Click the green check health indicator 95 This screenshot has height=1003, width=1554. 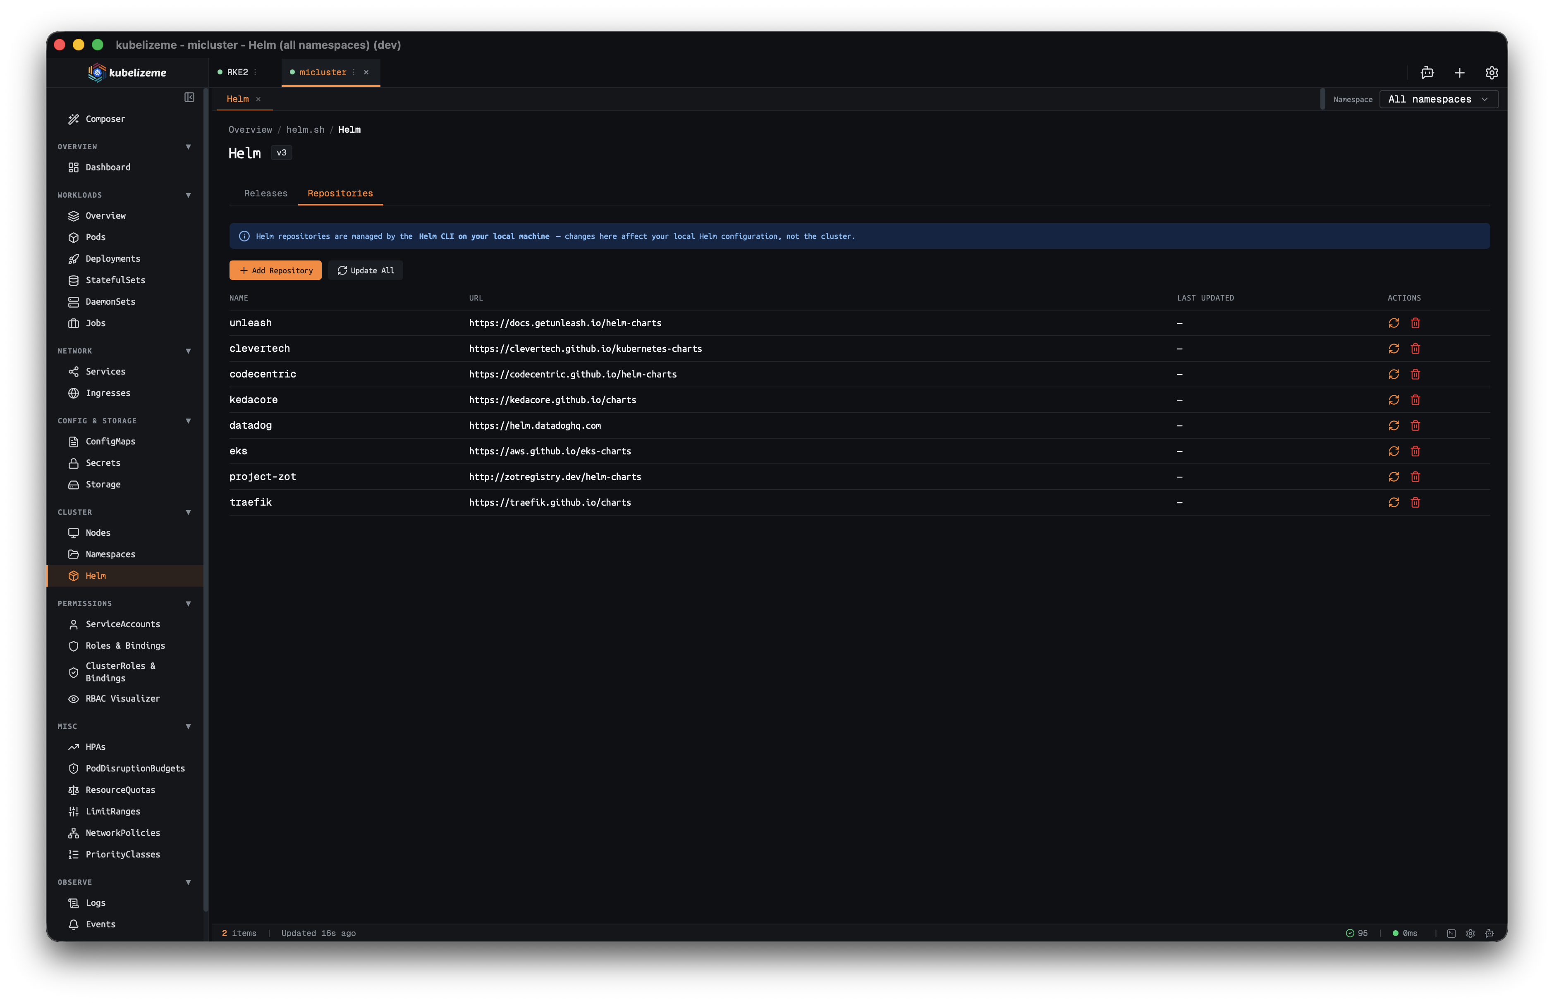(x=1357, y=933)
